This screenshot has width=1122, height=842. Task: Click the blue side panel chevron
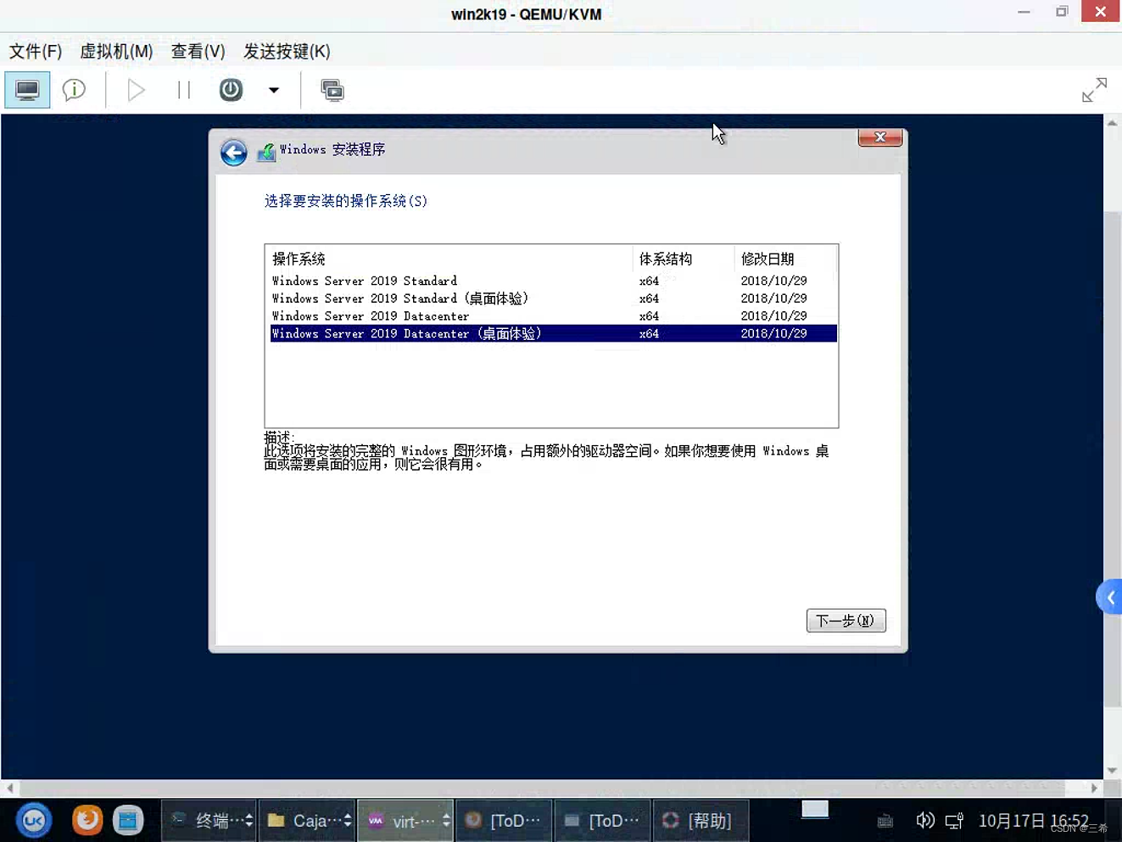tap(1109, 598)
